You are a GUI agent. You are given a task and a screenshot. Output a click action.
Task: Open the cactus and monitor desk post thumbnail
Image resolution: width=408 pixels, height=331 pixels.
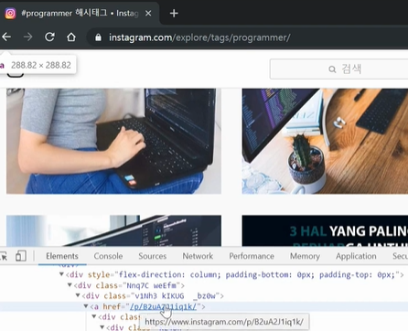[325, 141]
